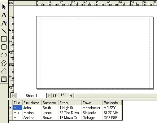157x123 pixels.
Task: Choose the freehand Curve tool
Action: pos(4,63)
